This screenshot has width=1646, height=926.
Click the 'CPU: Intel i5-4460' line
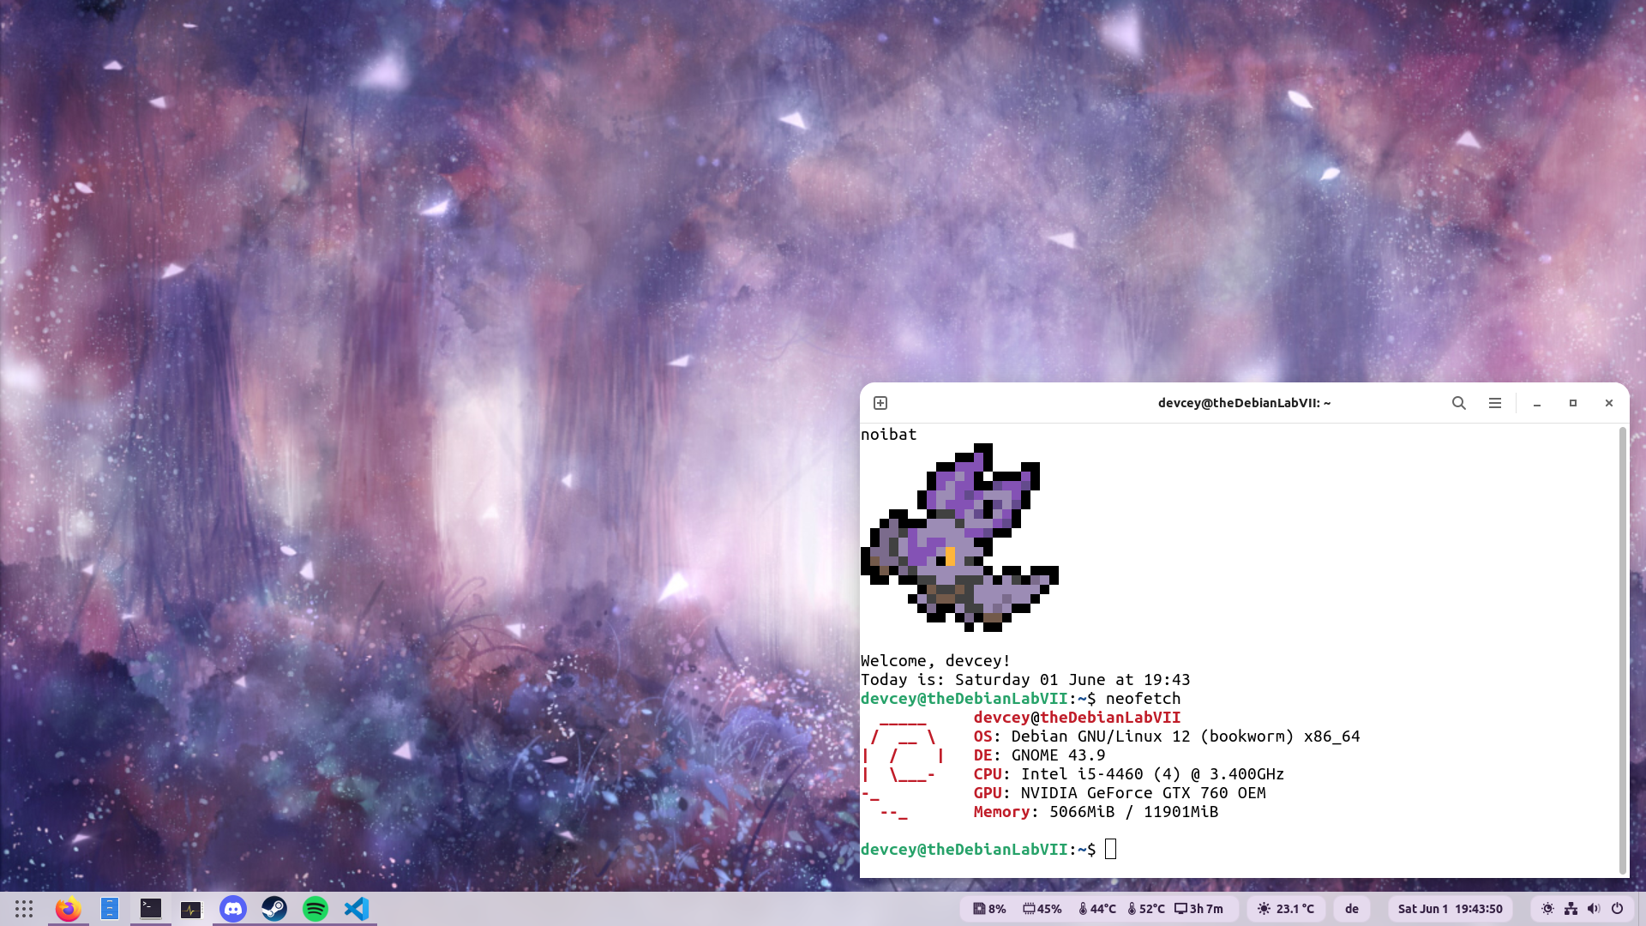coord(1129,774)
